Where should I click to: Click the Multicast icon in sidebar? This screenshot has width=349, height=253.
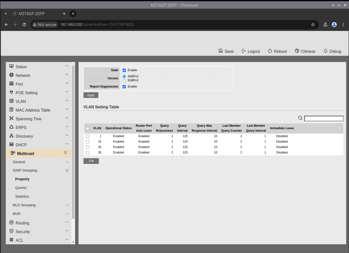pyautogui.click(x=13, y=153)
